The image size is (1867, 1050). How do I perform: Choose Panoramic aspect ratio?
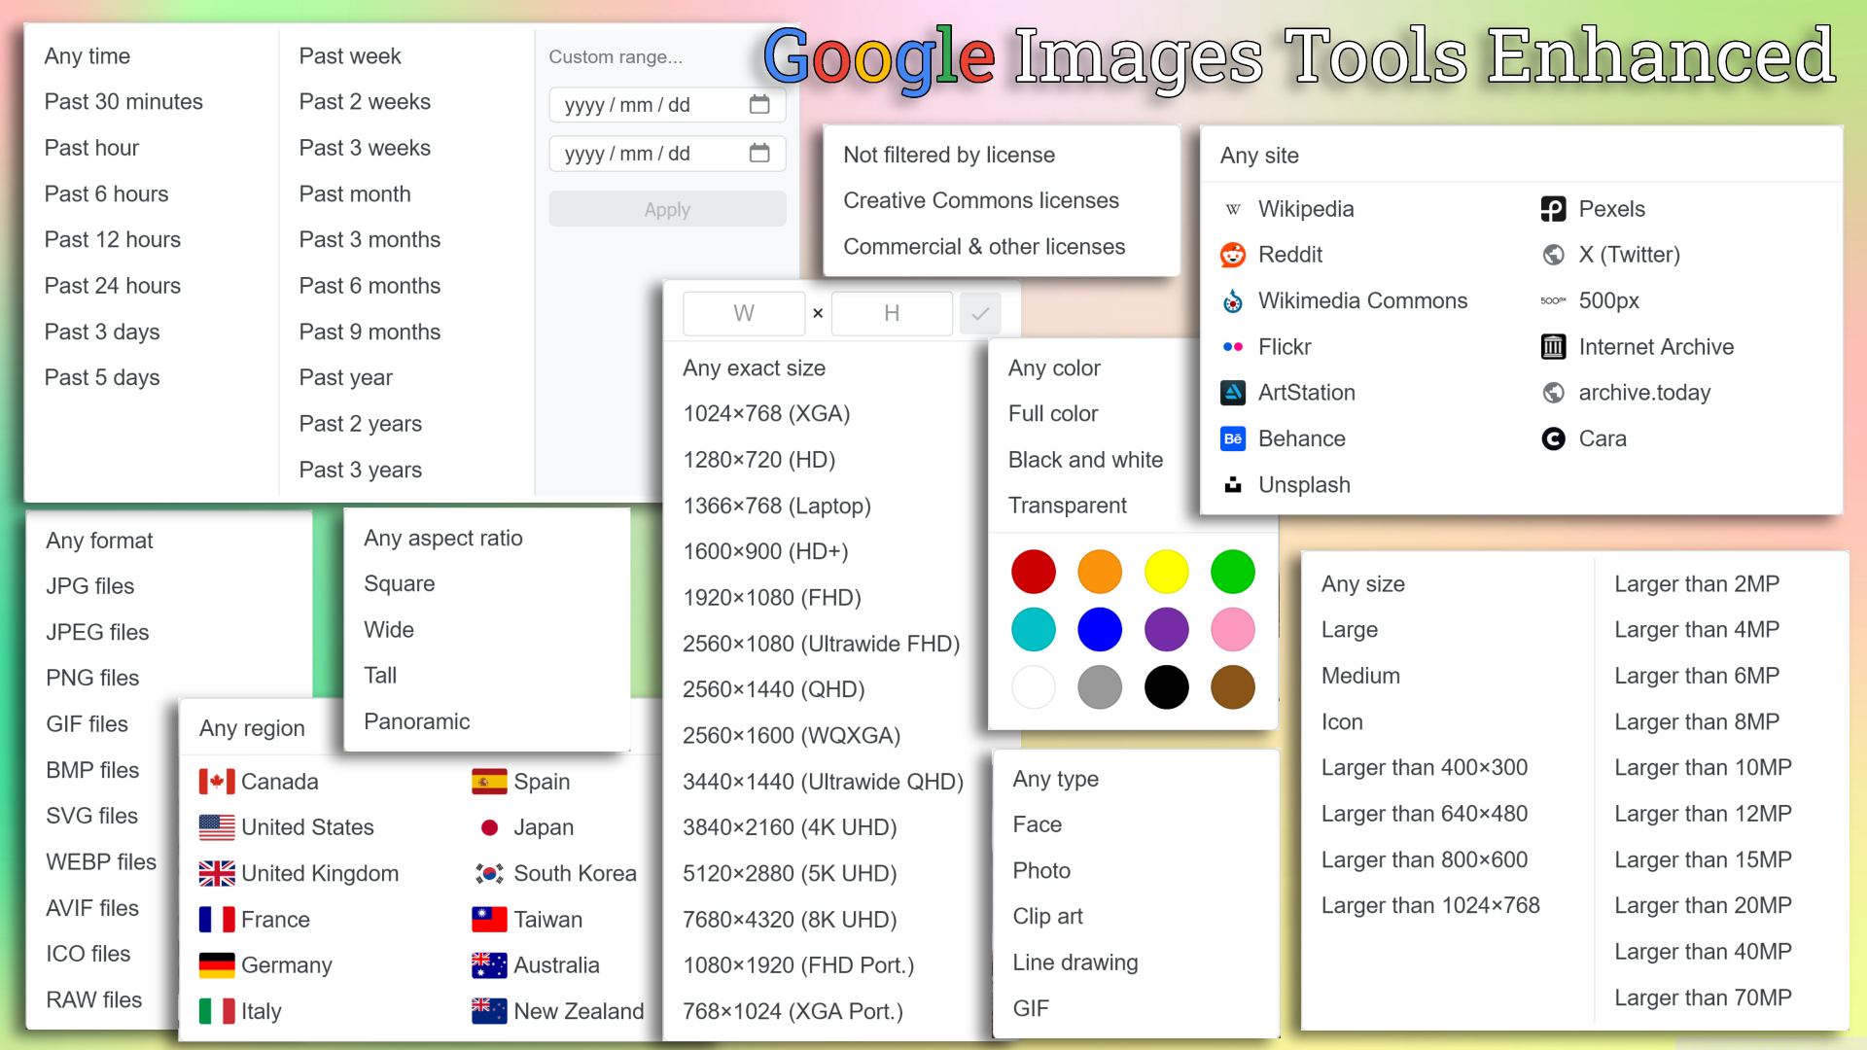coord(416,720)
